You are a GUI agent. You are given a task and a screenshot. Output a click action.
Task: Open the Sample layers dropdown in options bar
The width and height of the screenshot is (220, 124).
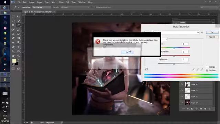pos(75,7)
